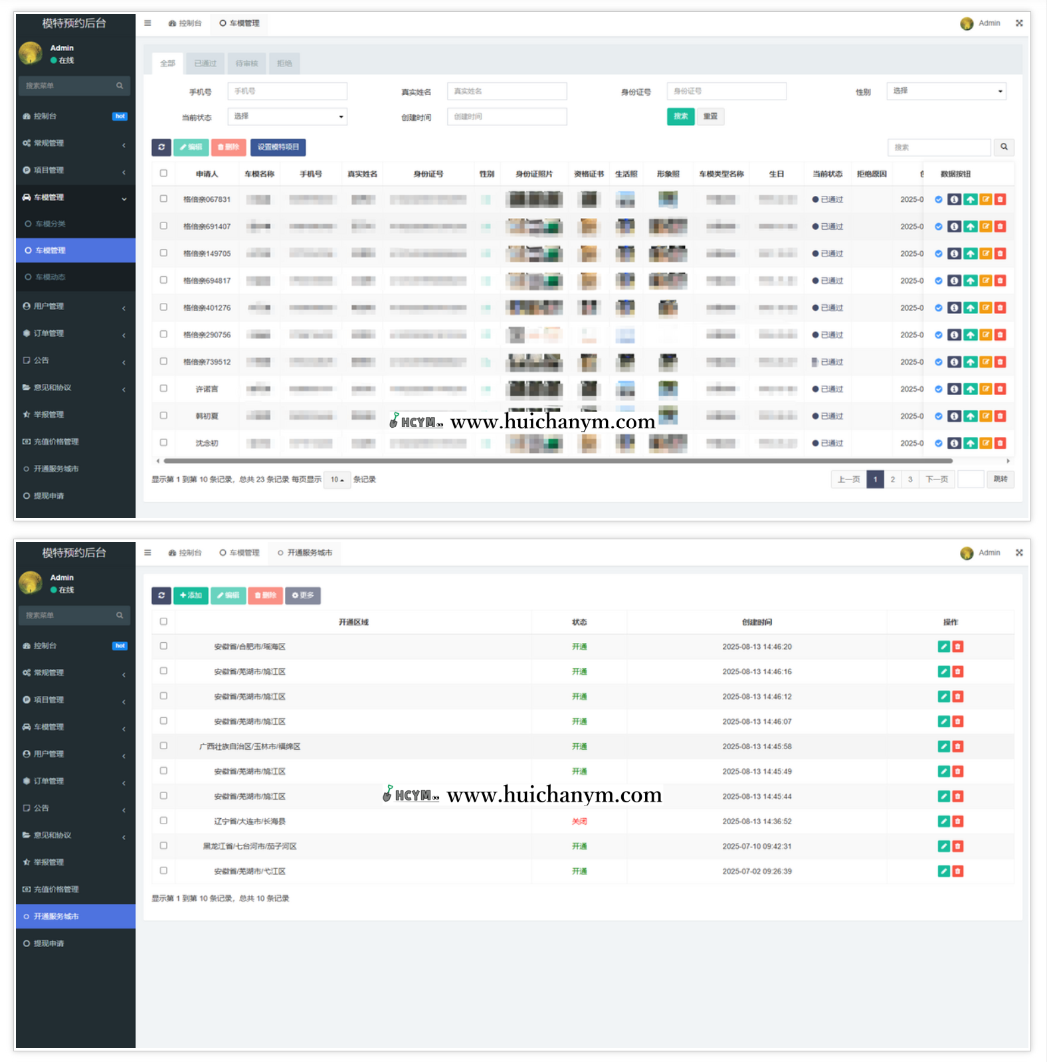
Task: Click the red delete icon for 格倍亲067831
Action: coord(1000,199)
